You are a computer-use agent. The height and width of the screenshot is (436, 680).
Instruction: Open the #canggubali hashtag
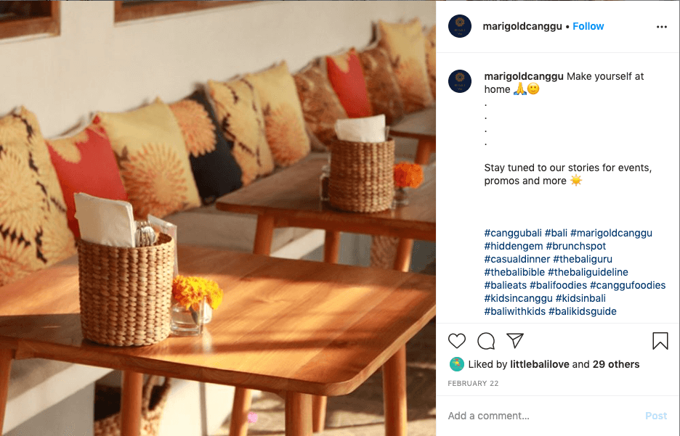coord(513,233)
